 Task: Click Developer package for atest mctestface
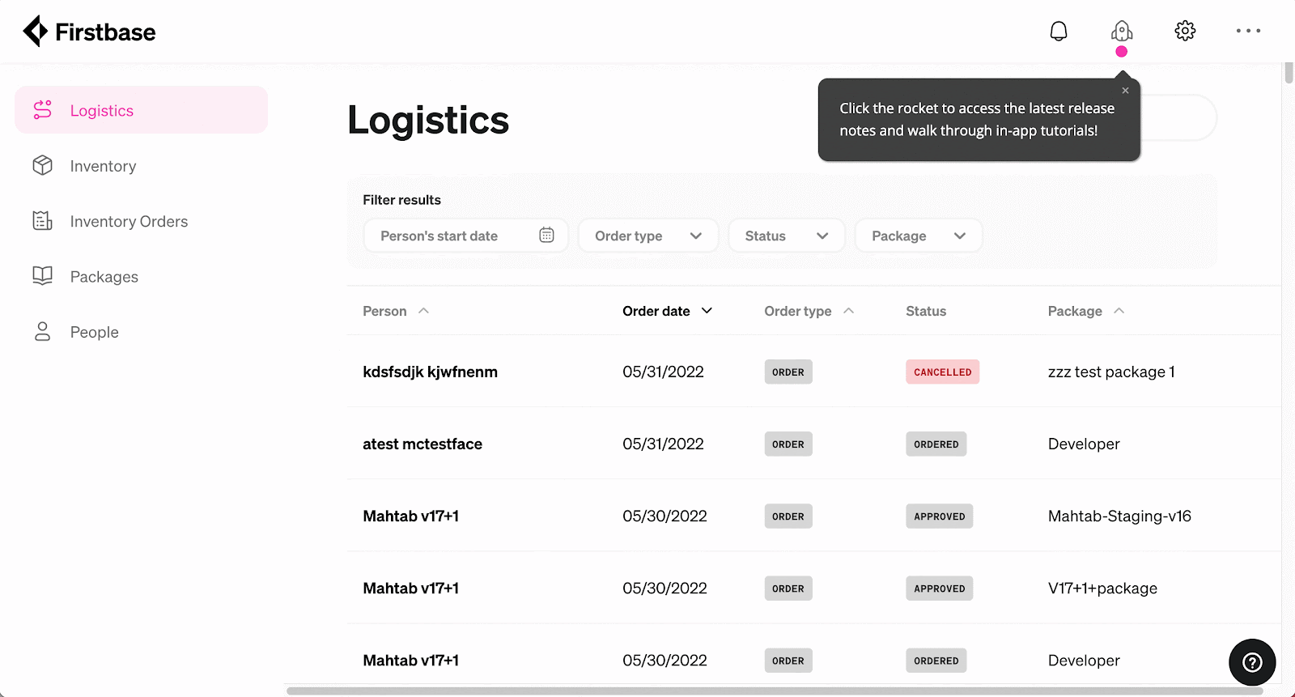click(1084, 444)
